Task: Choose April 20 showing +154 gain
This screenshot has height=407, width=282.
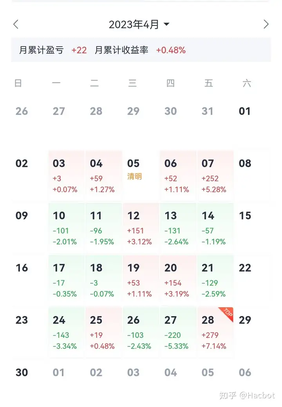Action: [x=178, y=280]
